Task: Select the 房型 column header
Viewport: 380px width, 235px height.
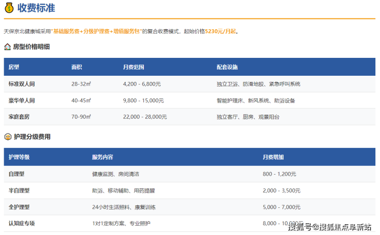Action: [14, 67]
